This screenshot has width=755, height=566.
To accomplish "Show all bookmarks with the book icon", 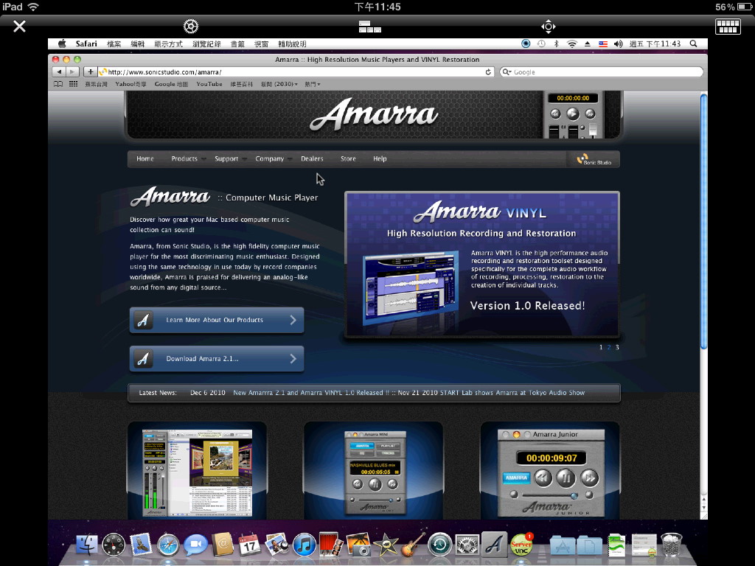I will point(58,84).
